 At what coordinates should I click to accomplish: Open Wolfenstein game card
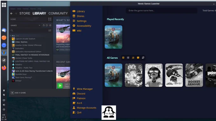(x=211, y=75)
